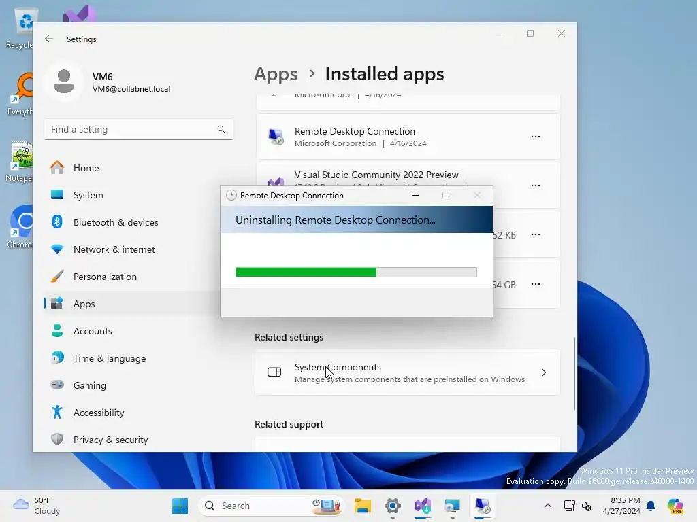This screenshot has width=697, height=522.
Task: Open notifications bell in taskbar
Action: click(x=651, y=506)
